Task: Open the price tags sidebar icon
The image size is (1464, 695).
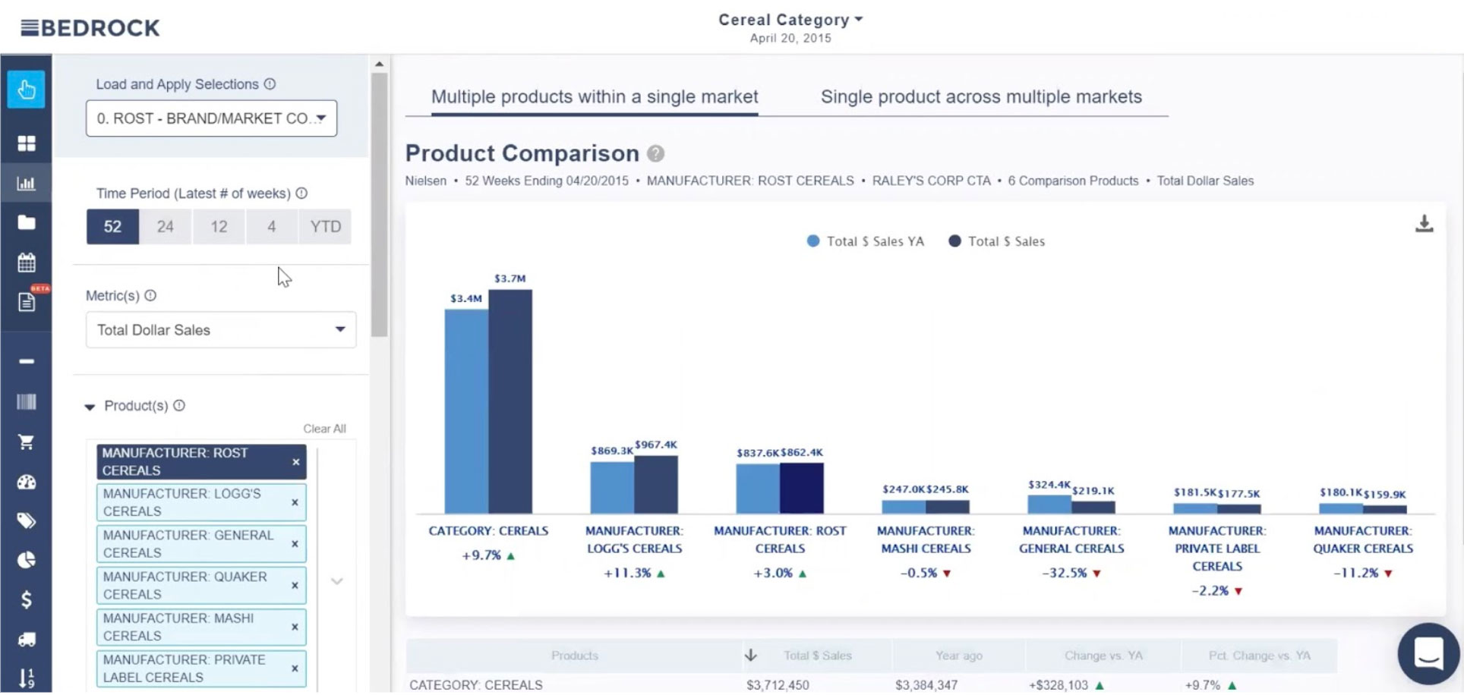Action: coord(27,521)
